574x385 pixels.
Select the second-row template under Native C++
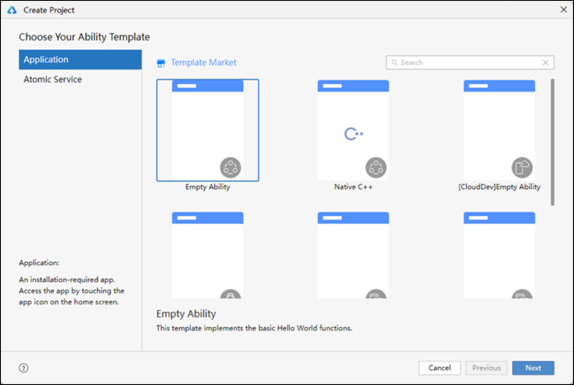click(x=353, y=255)
